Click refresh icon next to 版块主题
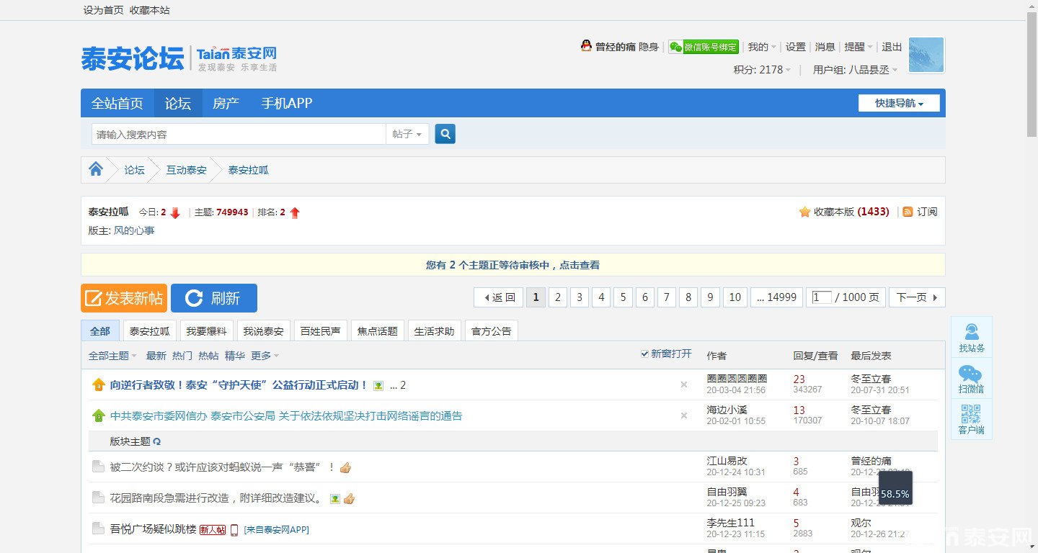This screenshot has height=553, width=1038. pyautogui.click(x=157, y=441)
